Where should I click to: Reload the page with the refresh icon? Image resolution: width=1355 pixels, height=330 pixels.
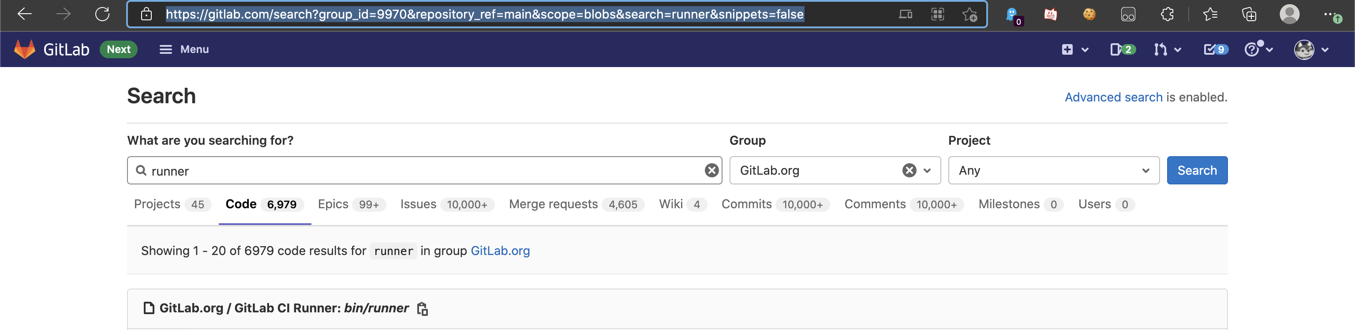pyautogui.click(x=102, y=14)
